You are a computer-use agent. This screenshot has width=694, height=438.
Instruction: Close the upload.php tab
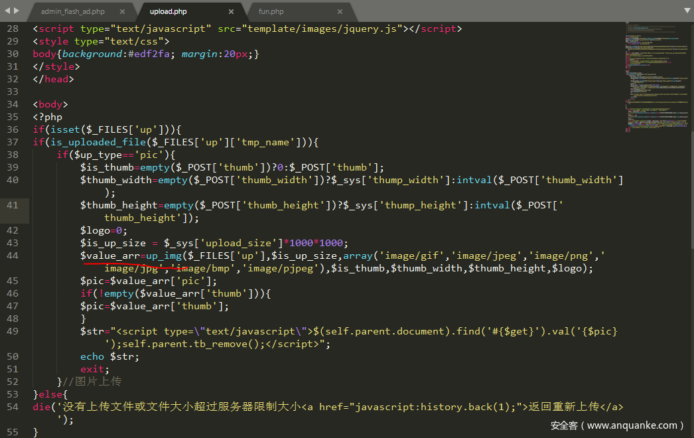point(231,11)
